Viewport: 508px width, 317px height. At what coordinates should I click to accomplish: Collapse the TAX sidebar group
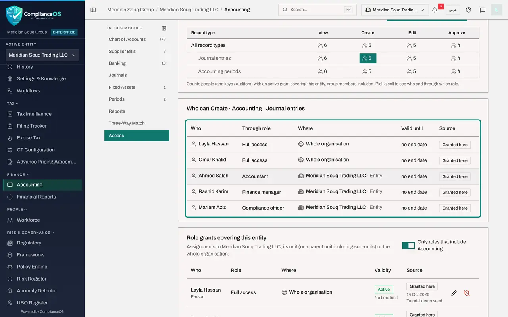coord(13,103)
